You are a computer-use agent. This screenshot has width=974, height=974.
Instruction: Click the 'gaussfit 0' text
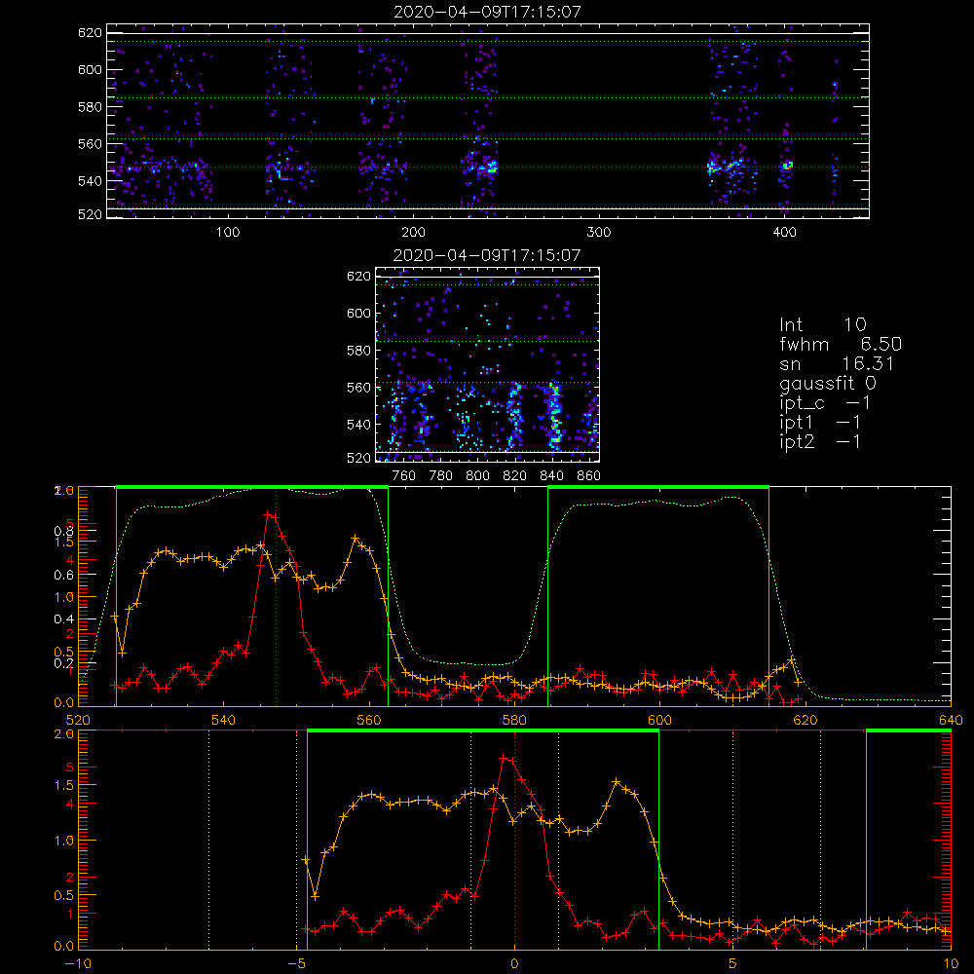827,383
